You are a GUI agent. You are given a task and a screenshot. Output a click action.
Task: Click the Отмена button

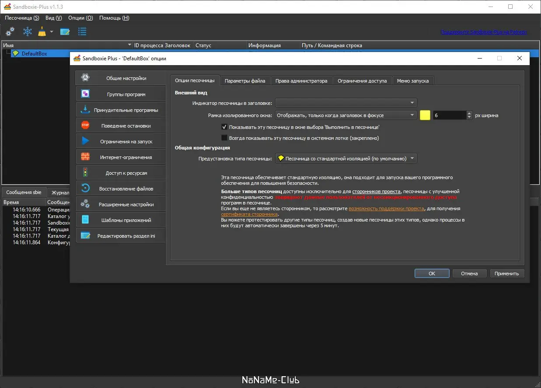tap(469, 274)
